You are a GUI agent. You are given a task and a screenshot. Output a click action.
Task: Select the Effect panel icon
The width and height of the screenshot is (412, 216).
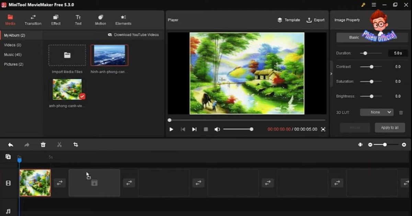pyautogui.click(x=56, y=20)
